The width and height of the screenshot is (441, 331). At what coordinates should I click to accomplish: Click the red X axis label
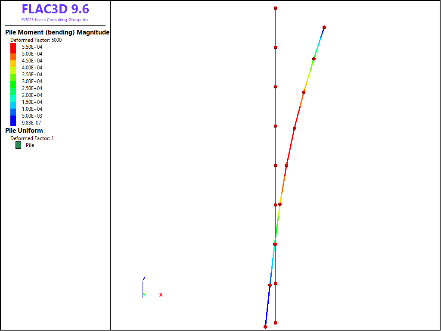(x=161, y=295)
